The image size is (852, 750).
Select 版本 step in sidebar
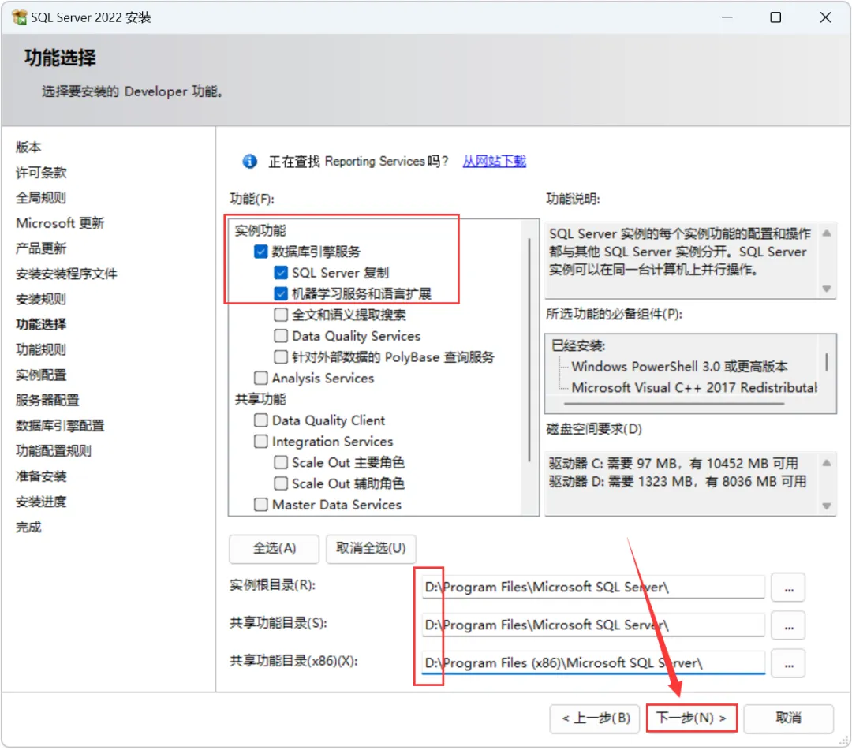pyautogui.click(x=28, y=147)
